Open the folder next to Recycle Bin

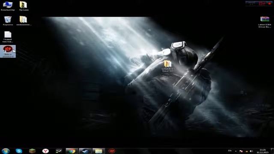24,21
